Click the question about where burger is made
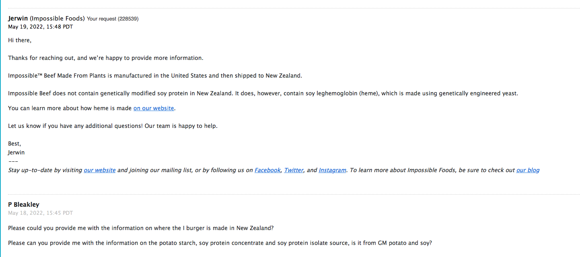The width and height of the screenshot is (580, 257). click(141, 228)
